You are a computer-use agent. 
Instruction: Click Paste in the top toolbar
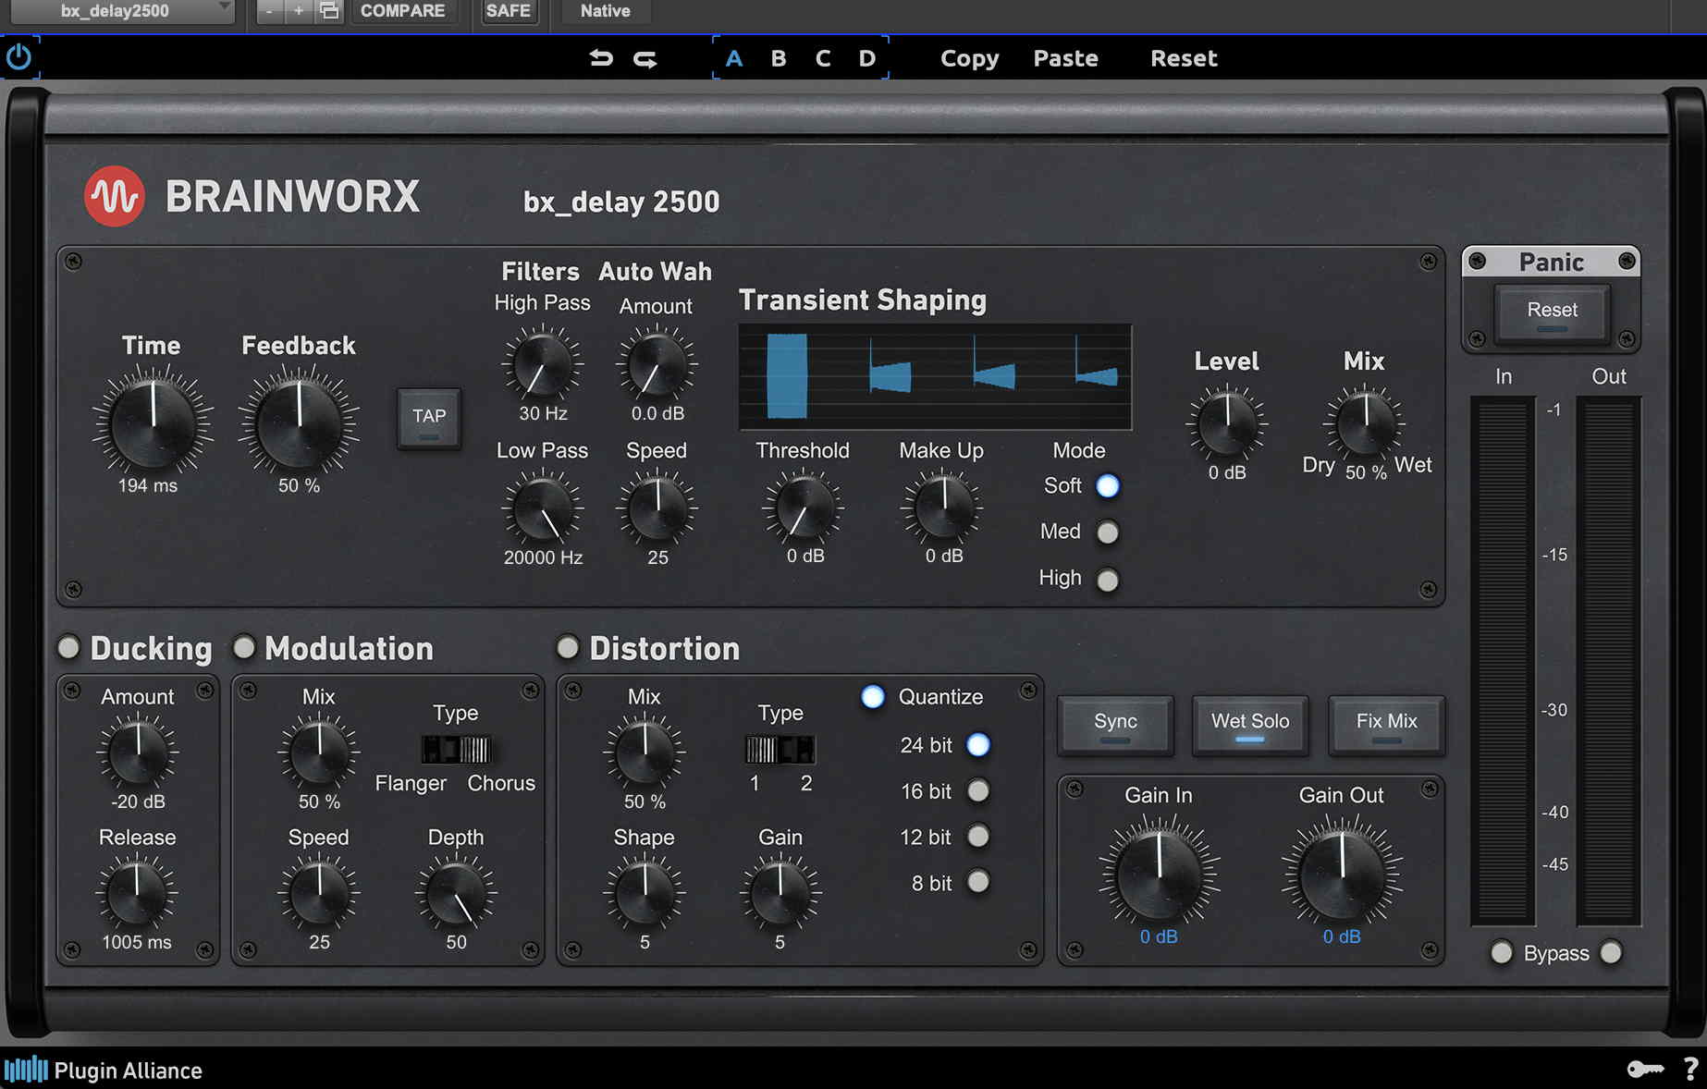tap(1065, 58)
